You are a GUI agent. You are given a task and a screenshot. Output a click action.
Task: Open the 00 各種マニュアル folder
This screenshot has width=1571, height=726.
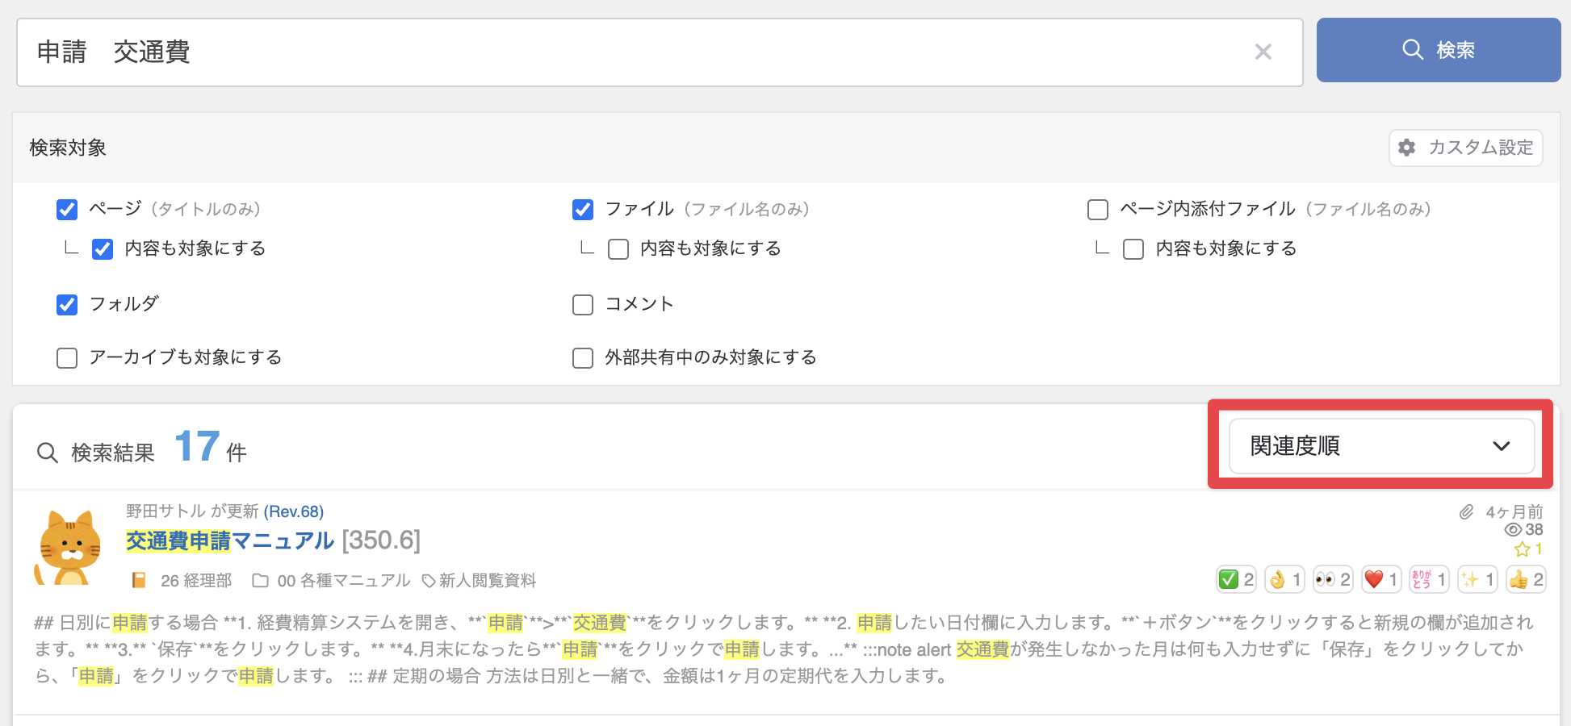[x=333, y=581]
